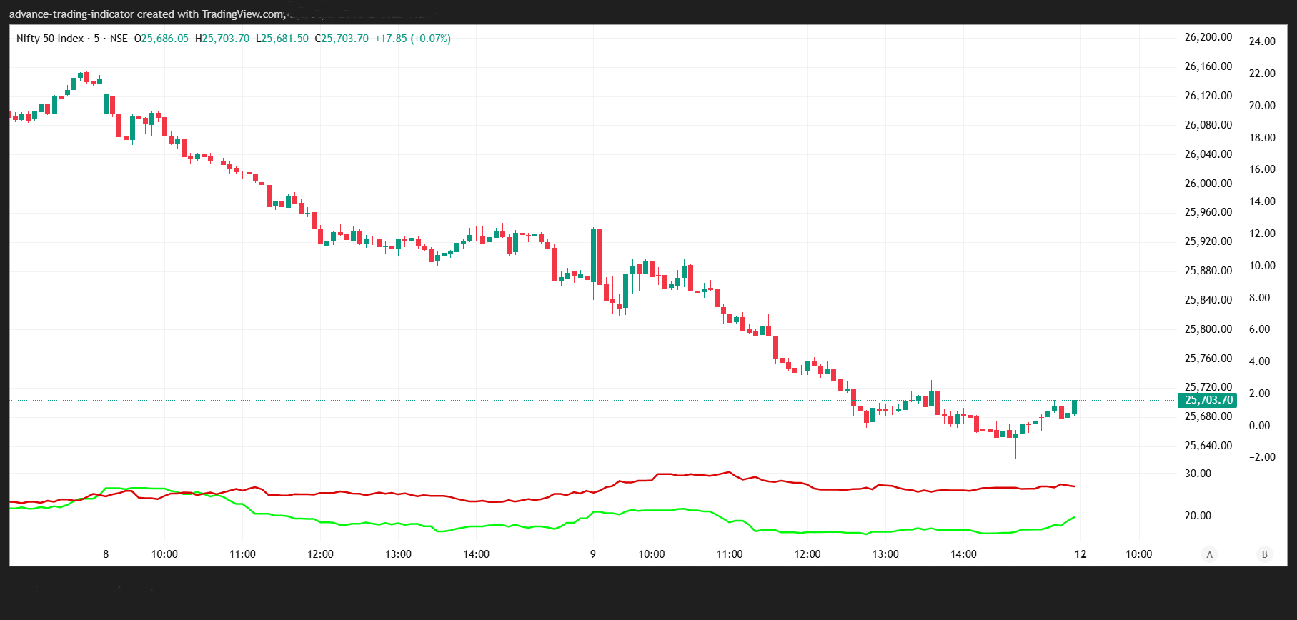Viewport: 1297px width, 620px height.
Task: Click the date marker "9" on time axis
Action: [592, 554]
